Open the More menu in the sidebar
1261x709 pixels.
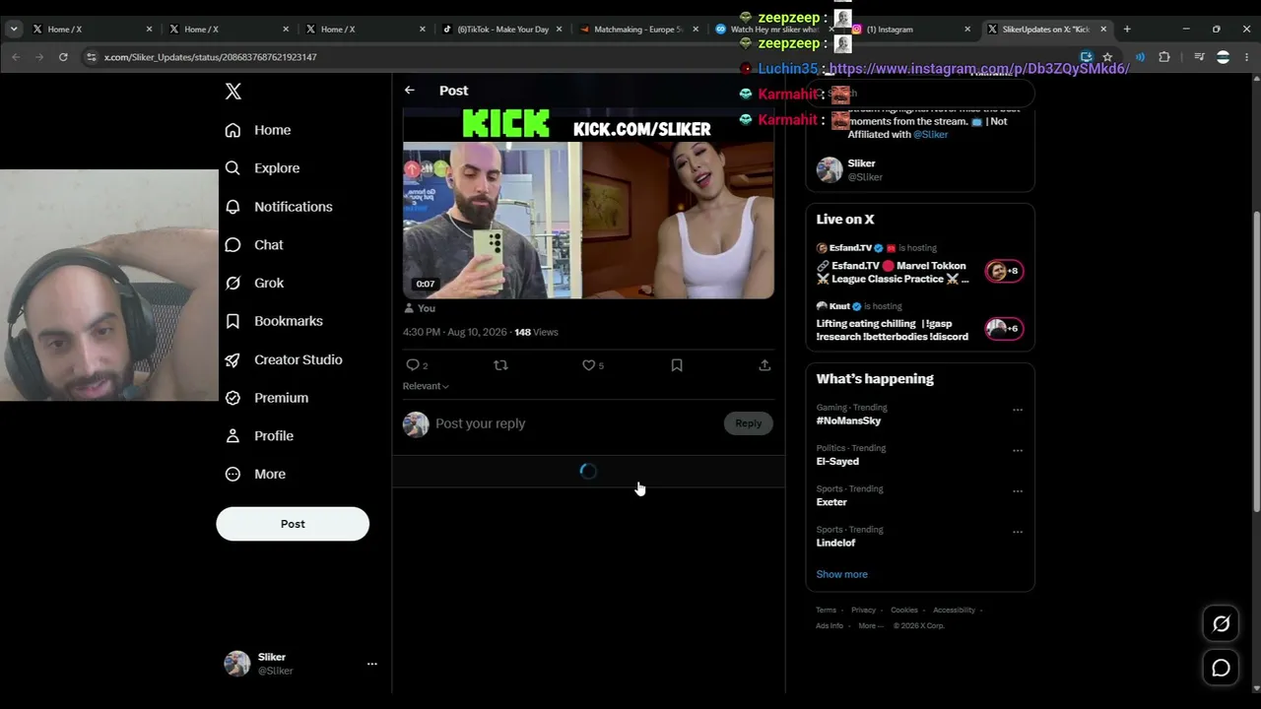[255, 475]
